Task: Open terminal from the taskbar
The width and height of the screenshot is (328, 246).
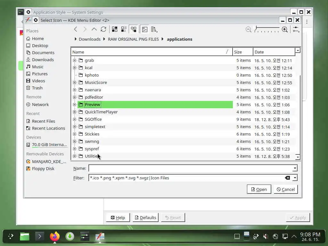Action: point(40,237)
